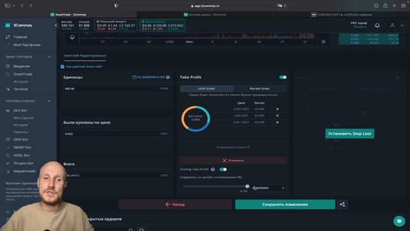
Task: Toggle the Trailing Take Profit switch
Action: pyautogui.click(x=223, y=169)
